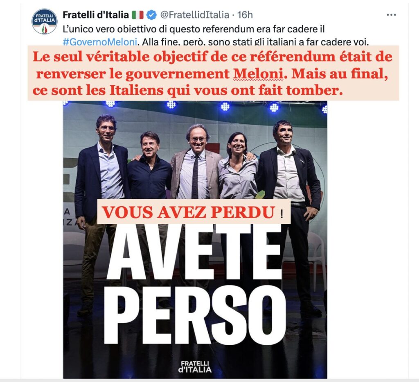Viewport: 419px width, 382px height.
Task: Open the tweet via 16h timestamp
Action: 245,15
